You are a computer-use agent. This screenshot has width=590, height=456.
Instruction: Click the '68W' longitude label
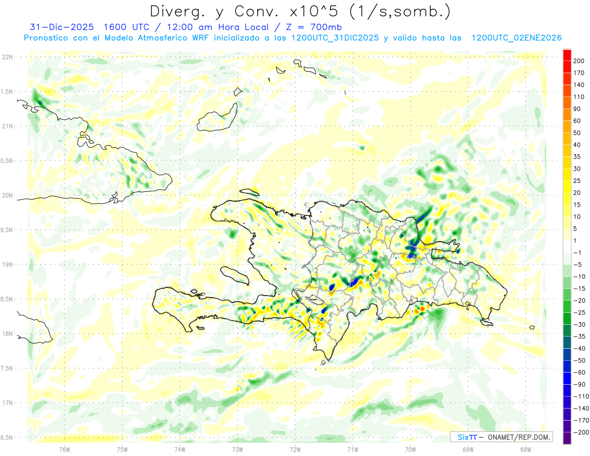click(526, 449)
